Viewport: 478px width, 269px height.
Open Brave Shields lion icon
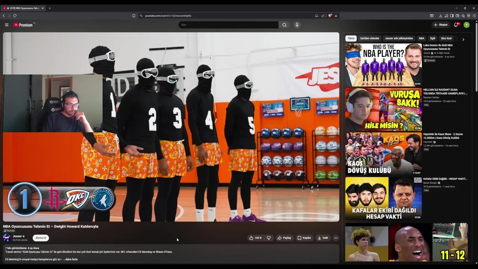(330, 16)
